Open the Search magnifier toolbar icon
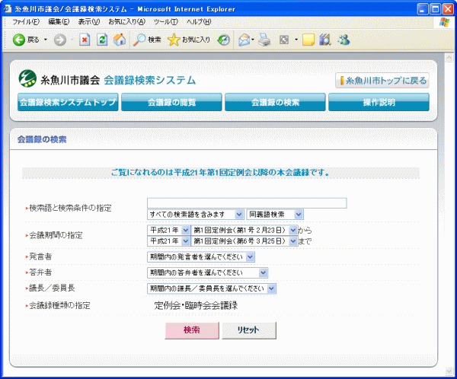Screen dimensions: 457x379 coord(139,40)
